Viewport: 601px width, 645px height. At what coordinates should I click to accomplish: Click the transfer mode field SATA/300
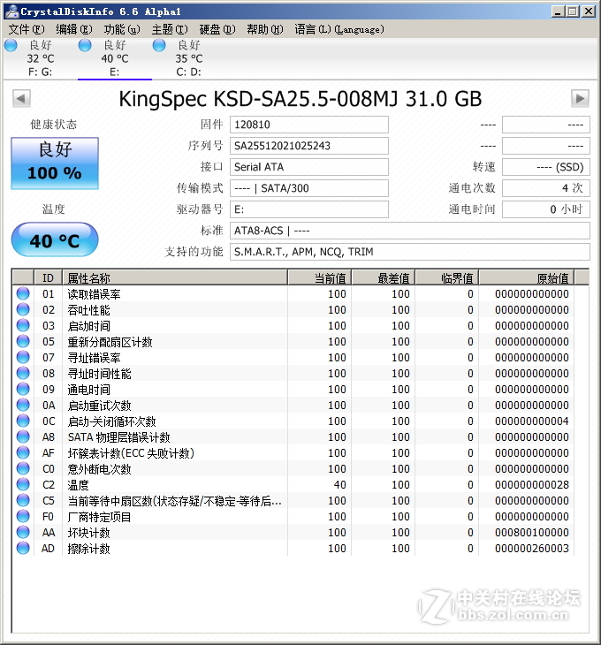pos(309,188)
